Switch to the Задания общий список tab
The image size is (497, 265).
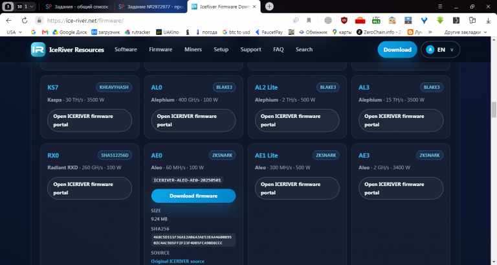78,6
